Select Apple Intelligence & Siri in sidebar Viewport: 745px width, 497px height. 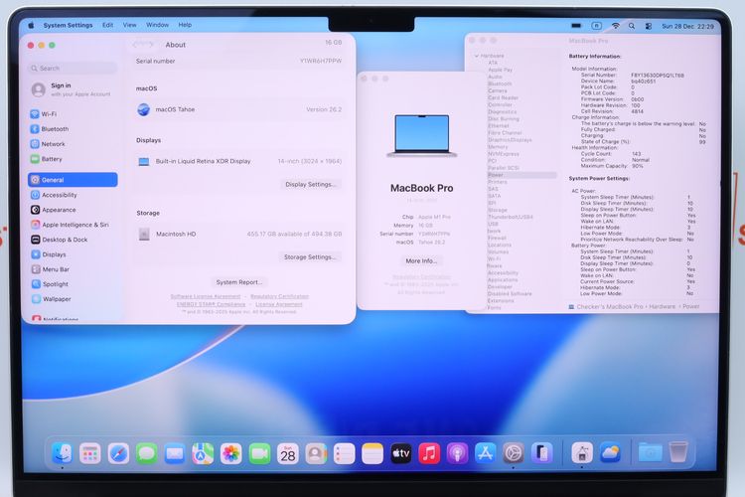tap(73, 225)
